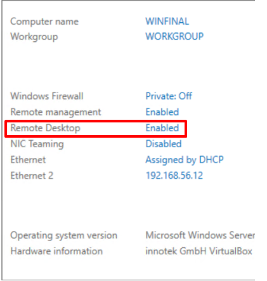267x281 pixels.
Task: Click Enabled link beside Remote Desktop
Action: tap(162, 127)
